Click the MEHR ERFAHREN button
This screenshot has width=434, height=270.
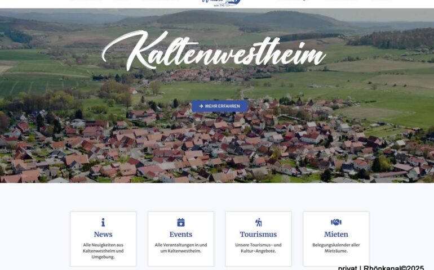point(219,106)
